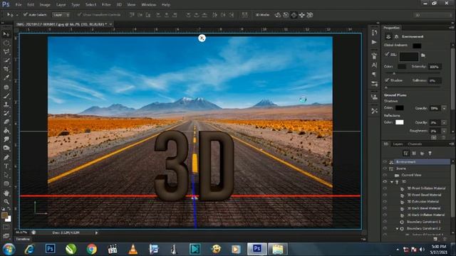Switch to the Layers tab
This screenshot has width=456, height=256.
398,144
